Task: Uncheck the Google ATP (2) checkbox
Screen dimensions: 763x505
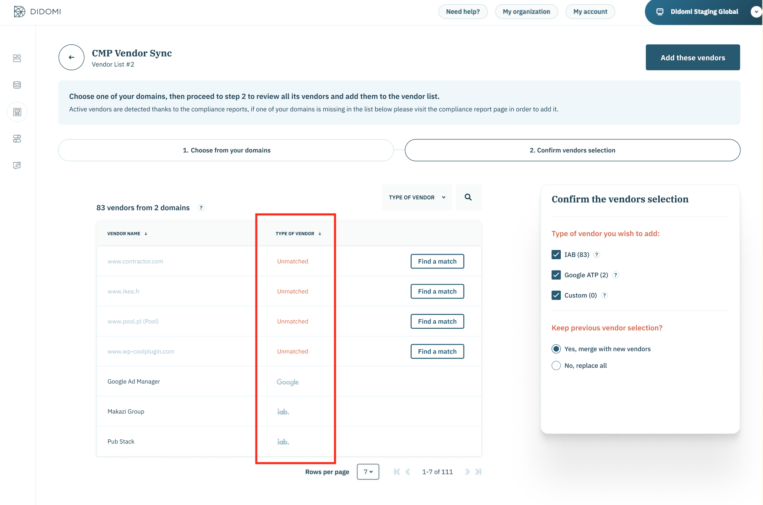Action: (x=556, y=275)
